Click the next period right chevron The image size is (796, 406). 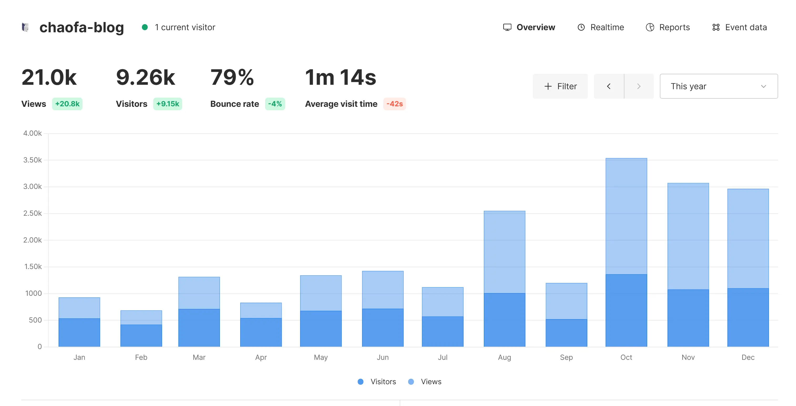pos(639,86)
